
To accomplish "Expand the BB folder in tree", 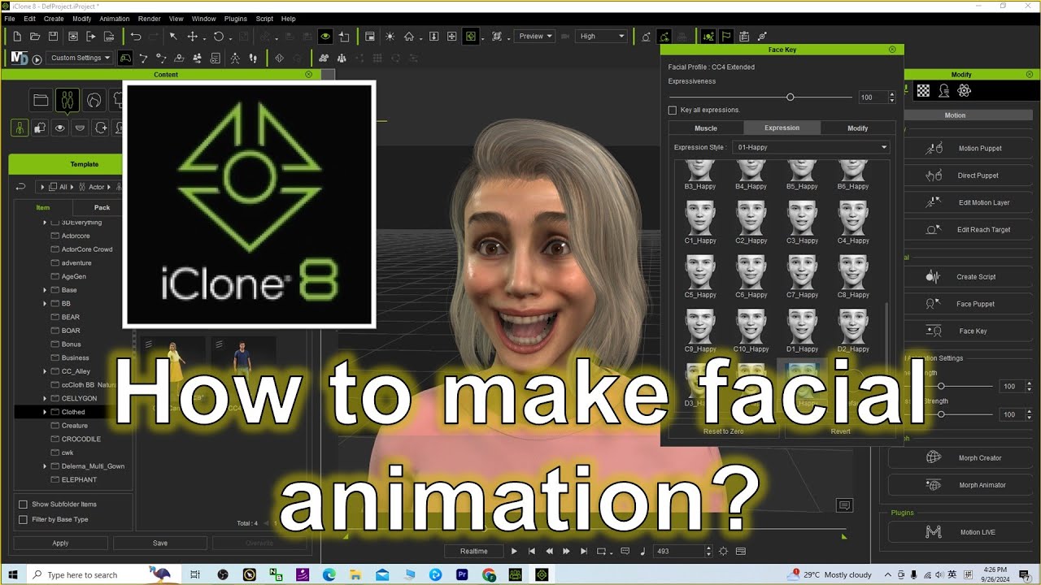I will click(45, 304).
